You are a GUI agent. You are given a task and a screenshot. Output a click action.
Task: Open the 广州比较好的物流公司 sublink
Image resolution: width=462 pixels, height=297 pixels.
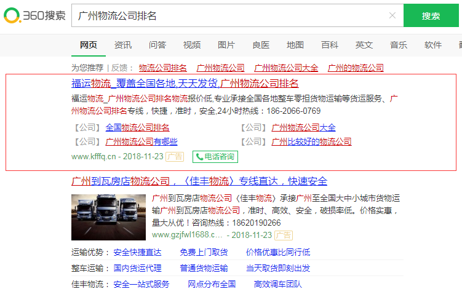(x=312, y=141)
